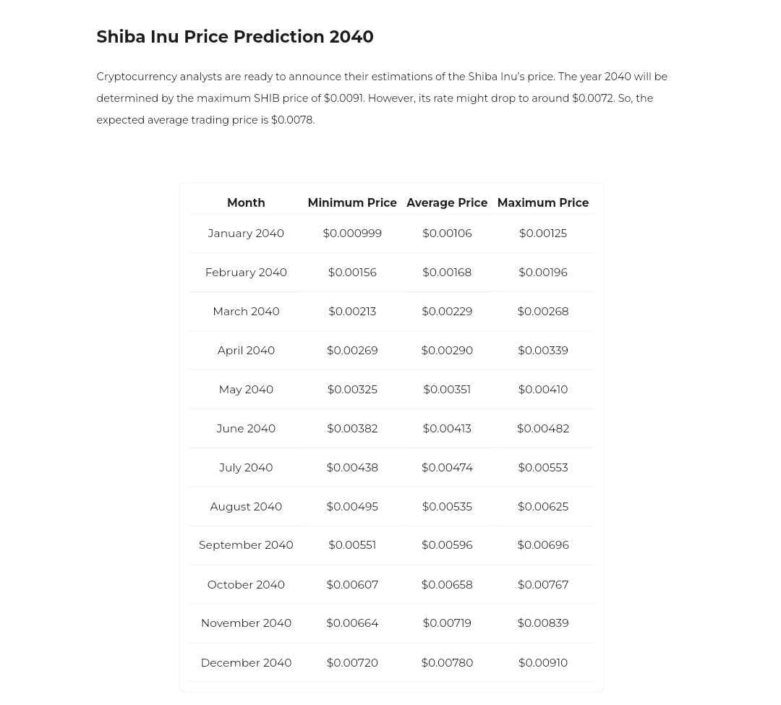Click the Month column header
Viewport: 781px width, 705px height.
point(246,203)
